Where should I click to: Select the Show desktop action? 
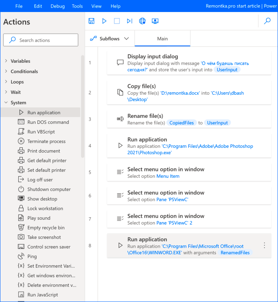(x=41, y=199)
